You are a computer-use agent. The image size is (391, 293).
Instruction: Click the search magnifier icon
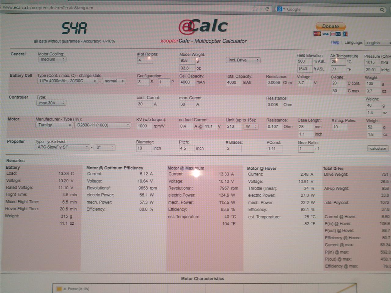382,10
